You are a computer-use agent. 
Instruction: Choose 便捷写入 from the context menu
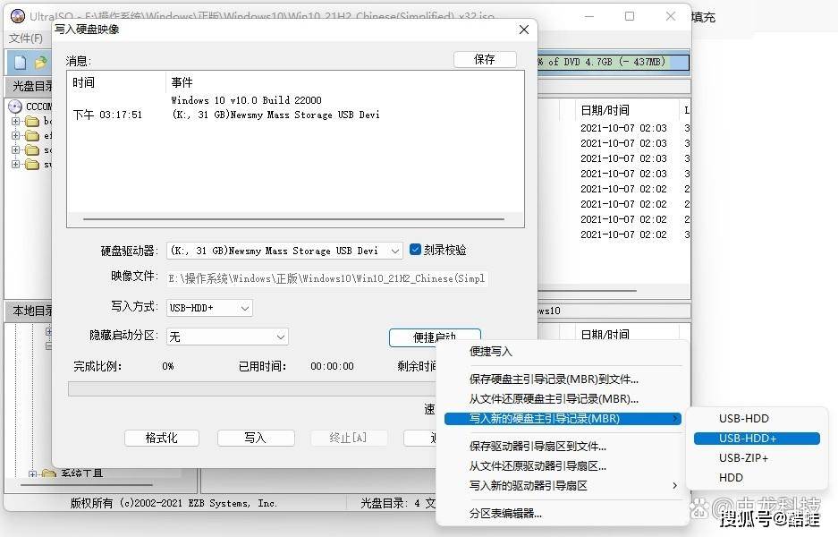click(491, 352)
